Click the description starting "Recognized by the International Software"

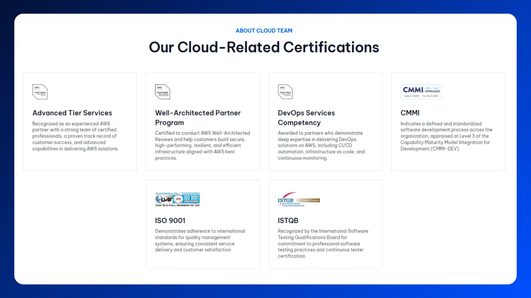[323, 243]
